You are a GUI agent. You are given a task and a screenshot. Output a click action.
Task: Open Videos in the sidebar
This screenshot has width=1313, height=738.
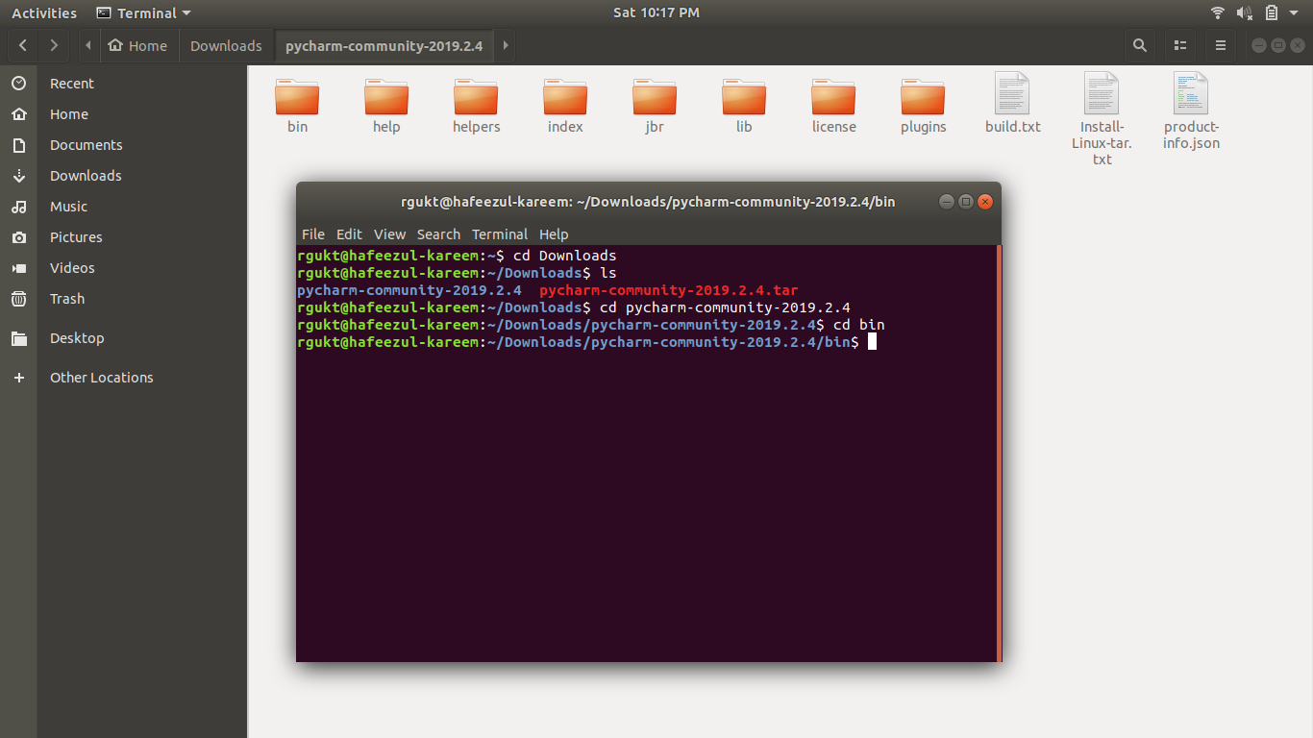click(123, 268)
